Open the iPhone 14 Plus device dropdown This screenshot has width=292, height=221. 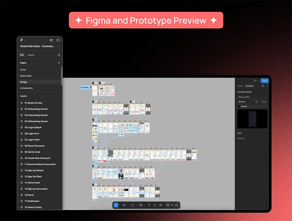[x=252, y=97]
